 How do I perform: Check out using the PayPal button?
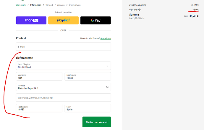click(x=63, y=20)
